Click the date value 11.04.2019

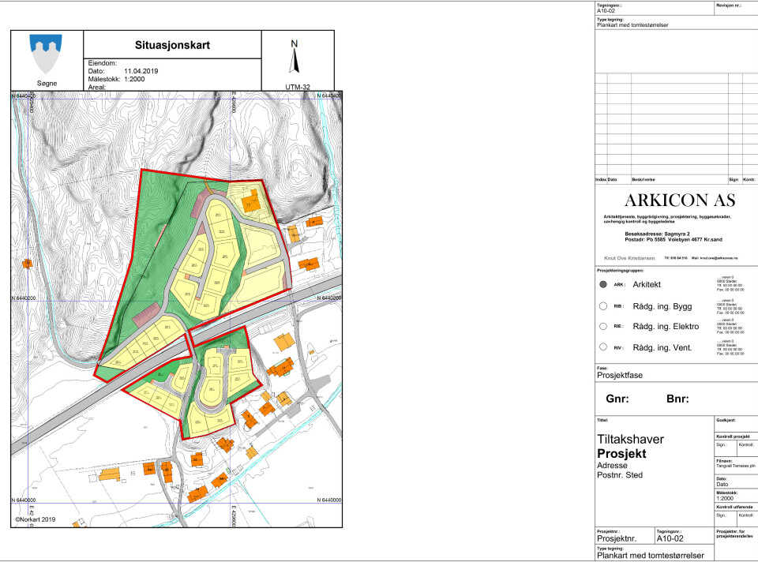click(141, 71)
